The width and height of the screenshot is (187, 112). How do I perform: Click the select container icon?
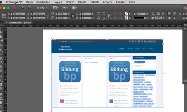[115, 14]
